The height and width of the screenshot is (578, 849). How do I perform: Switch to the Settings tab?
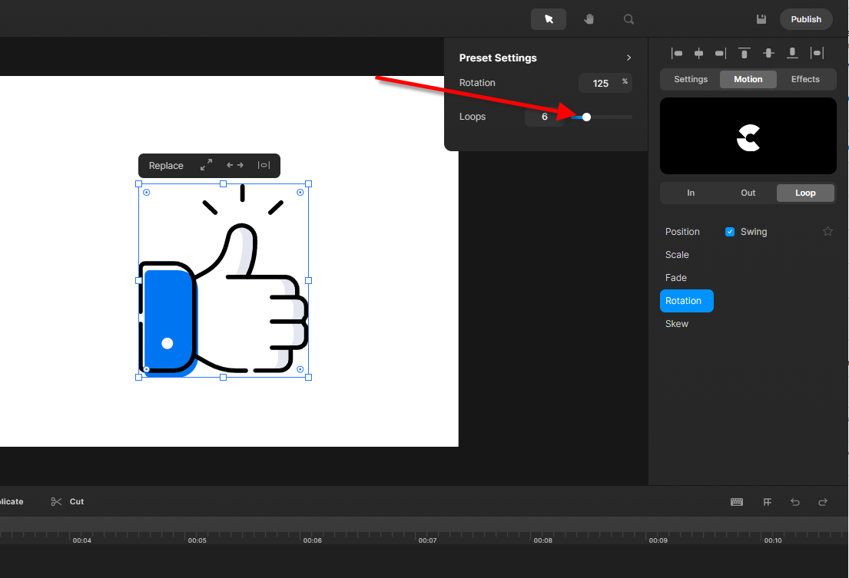[691, 80]
